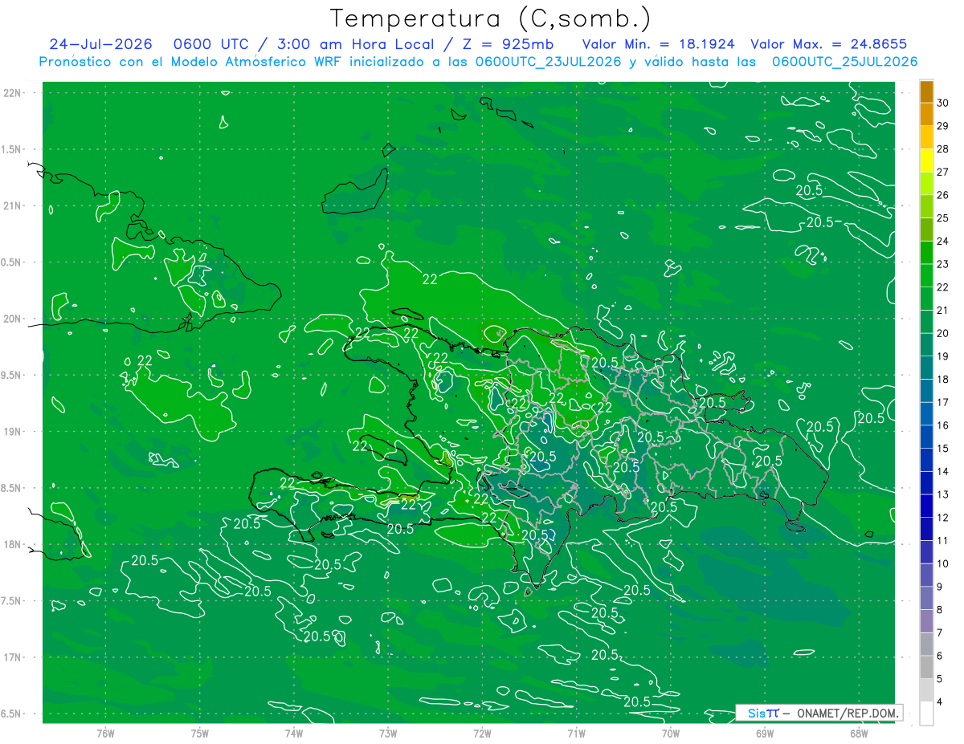964x744 pixels.
Task: Click the '7.5N' latitude label
Action: tap(13, 601)
